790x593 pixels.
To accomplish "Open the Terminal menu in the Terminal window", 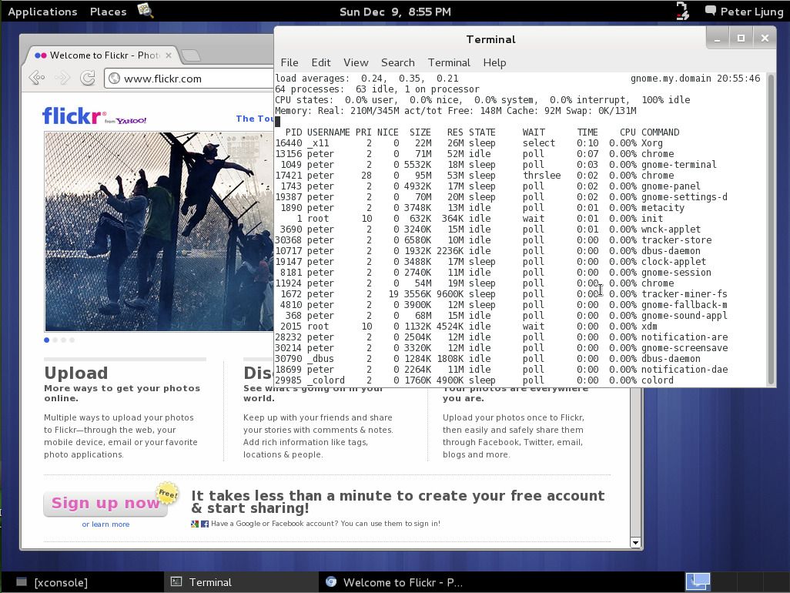I will [449, 62].
